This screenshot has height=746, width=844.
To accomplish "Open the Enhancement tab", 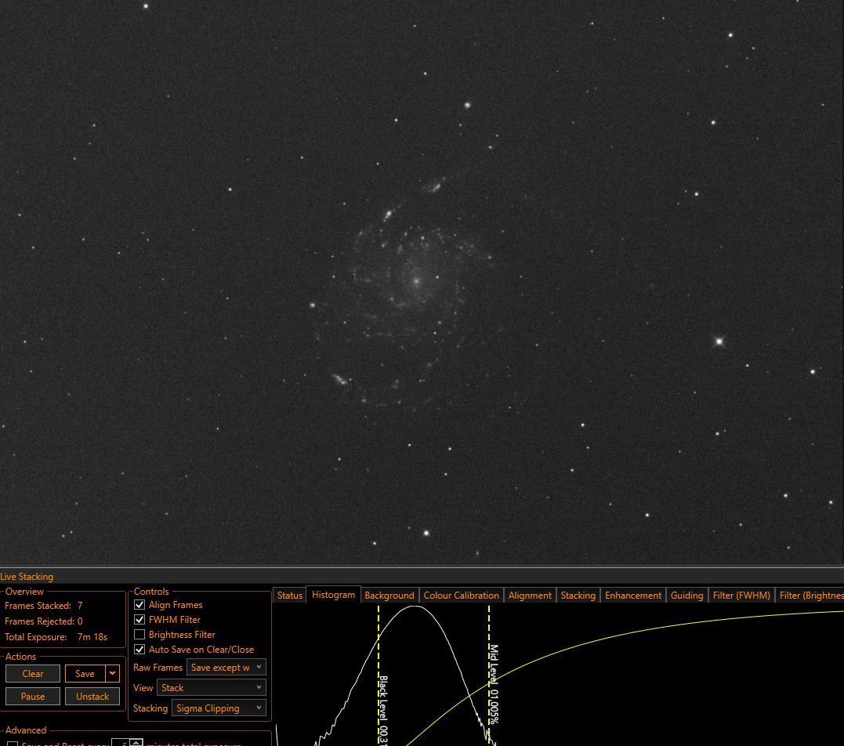I will 633,596.
